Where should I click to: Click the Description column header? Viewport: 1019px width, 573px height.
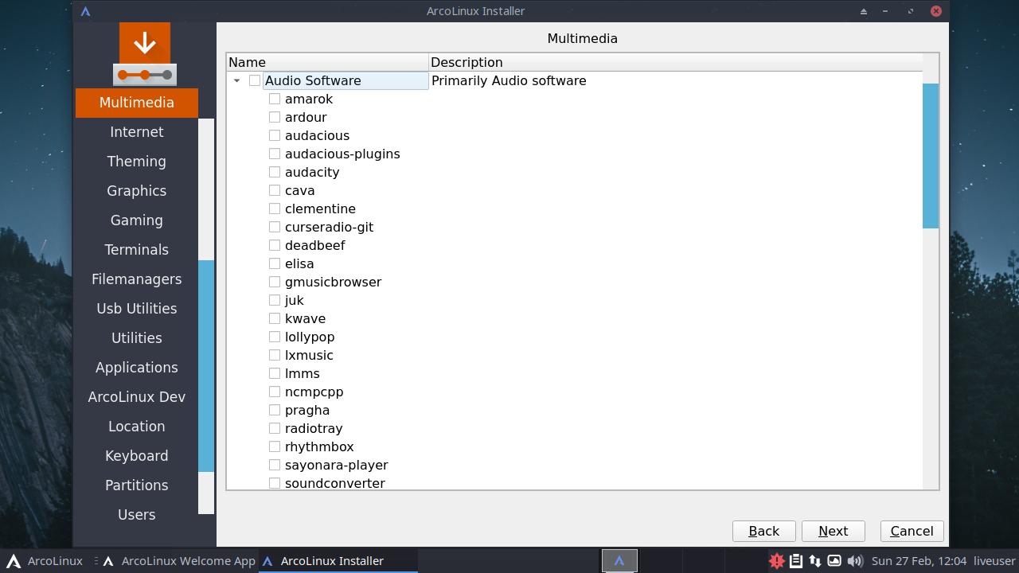pos(675,62)
